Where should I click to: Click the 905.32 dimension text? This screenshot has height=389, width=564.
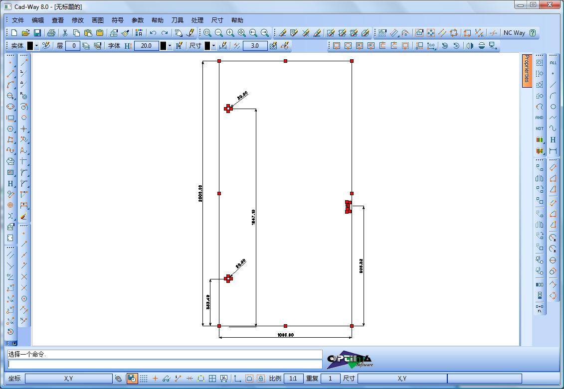coord(361,266)
